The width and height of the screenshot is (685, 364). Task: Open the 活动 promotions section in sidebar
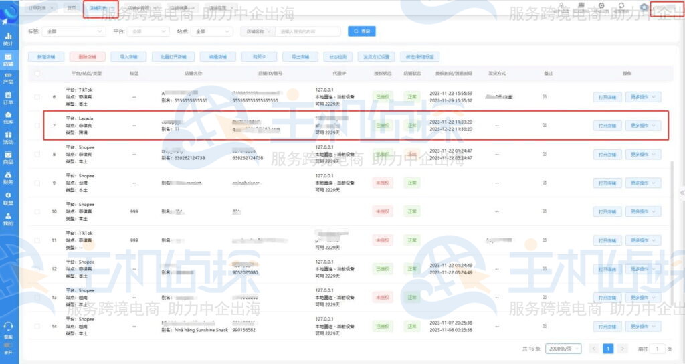point(8,138)
